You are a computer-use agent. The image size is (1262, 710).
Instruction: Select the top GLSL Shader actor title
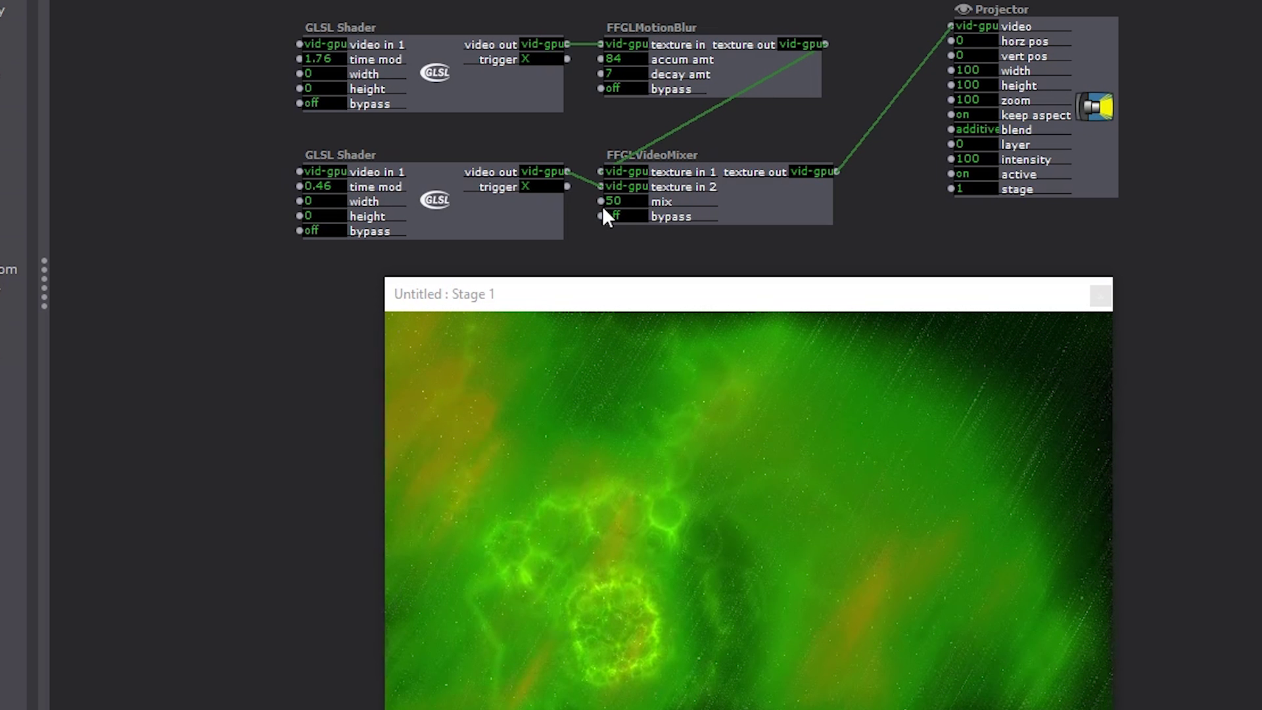340,28
